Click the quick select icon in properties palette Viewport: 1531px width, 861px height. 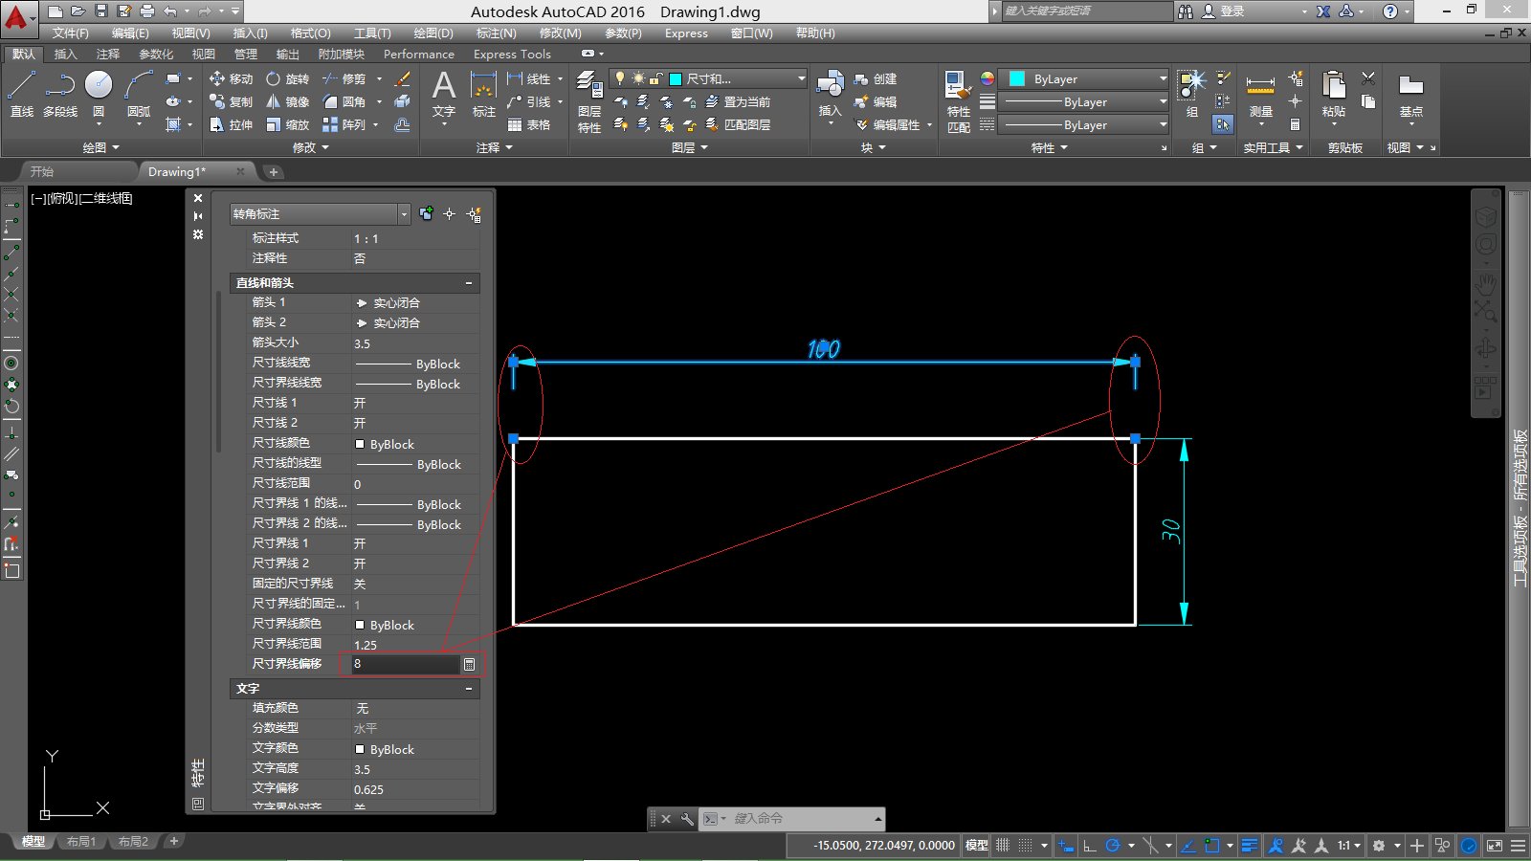(474, 214)
